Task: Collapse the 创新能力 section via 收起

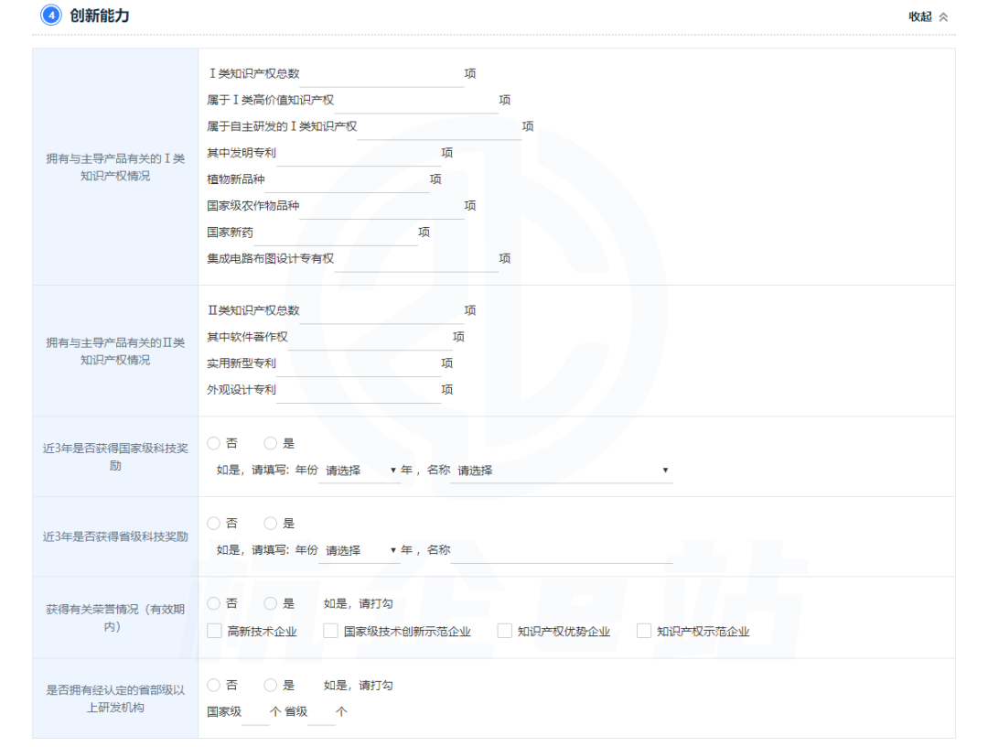Action: click(919, 17)
